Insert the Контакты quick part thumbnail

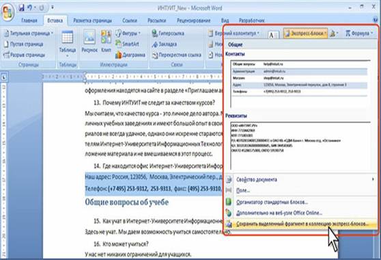(x=300, y=83)
